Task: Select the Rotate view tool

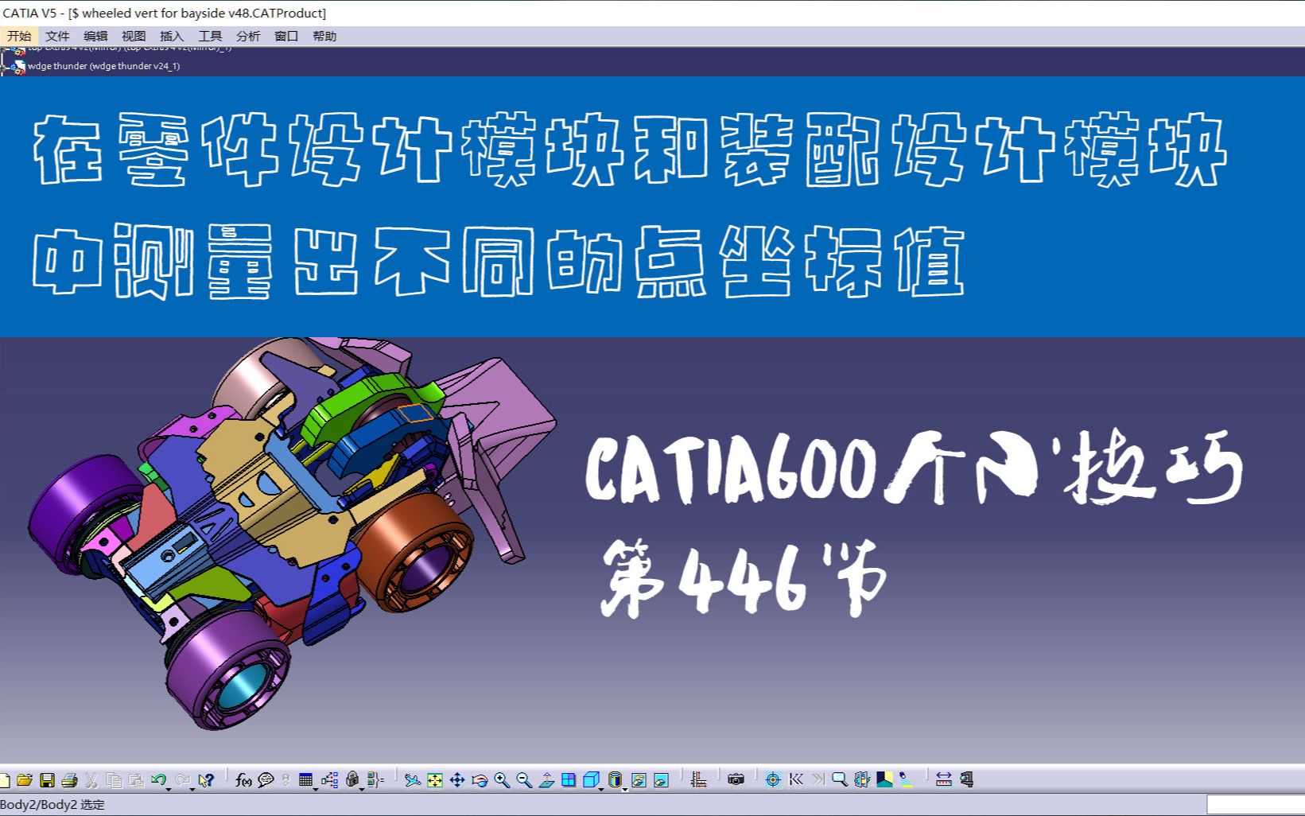Action: (479, 780)
